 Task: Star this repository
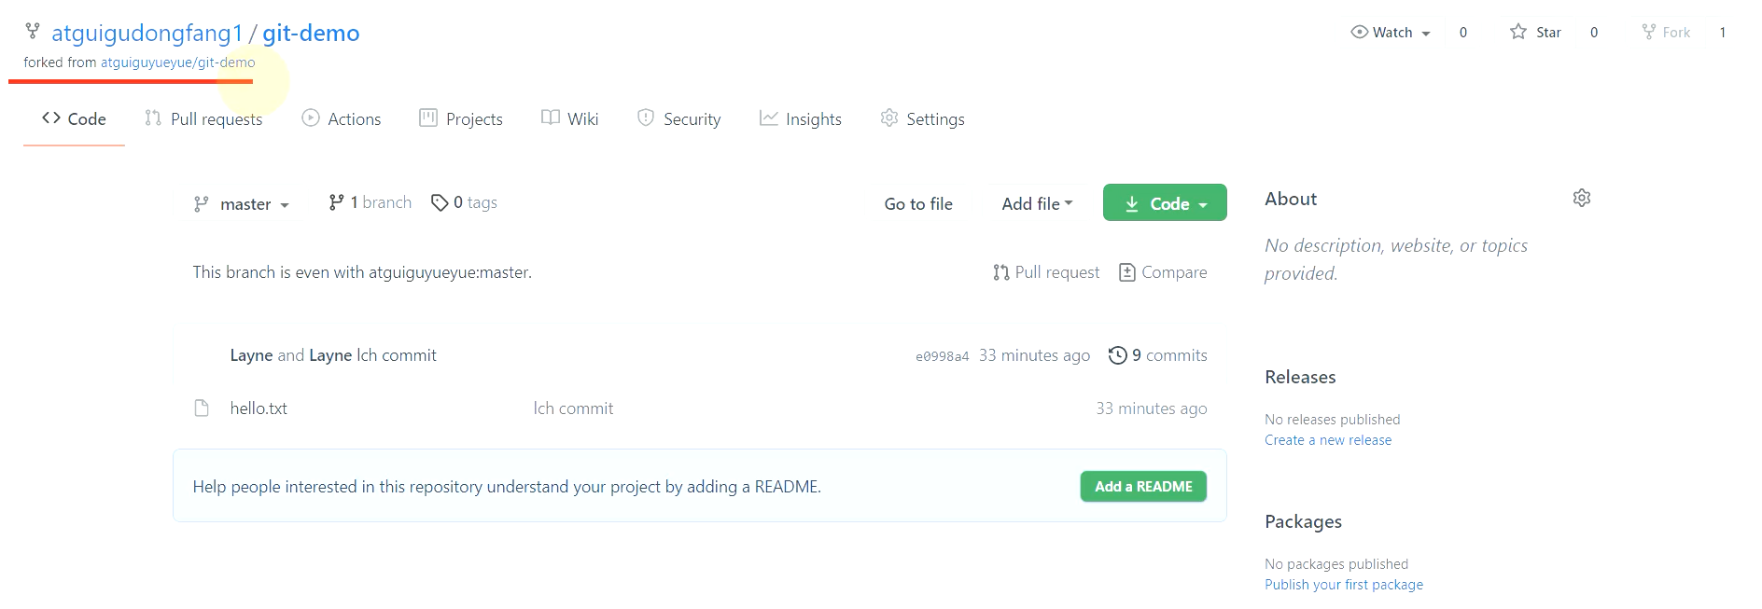click(x=1535, y=32)
